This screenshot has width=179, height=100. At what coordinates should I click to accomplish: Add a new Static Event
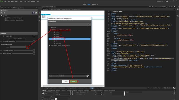tap(34, 53)
